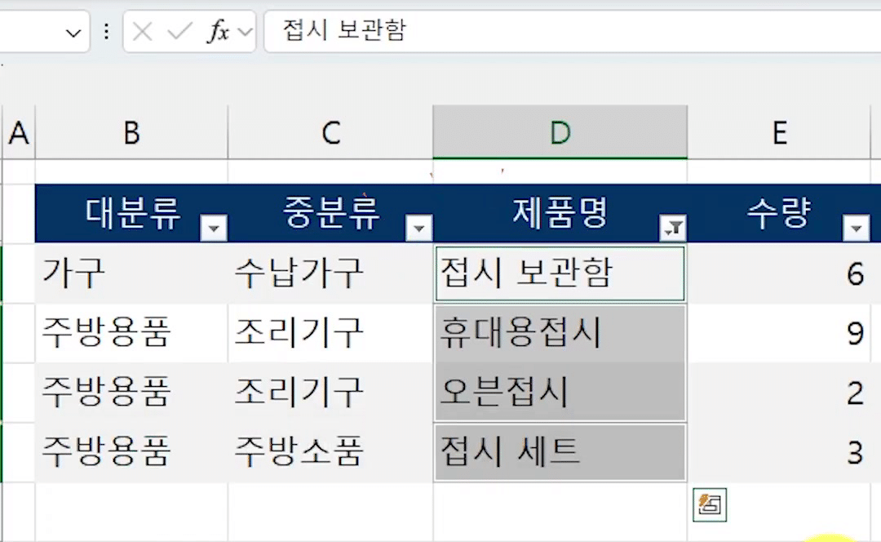The width and height of the screenshot is (881, 542).
Task: Click the 수량 header cell
Action: 780,213
